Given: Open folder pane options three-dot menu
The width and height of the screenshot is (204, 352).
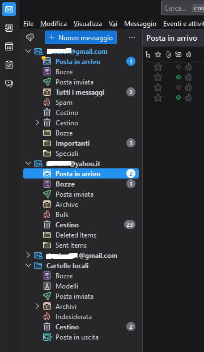Looking at the screenshot, I should [x=132, y=37].
